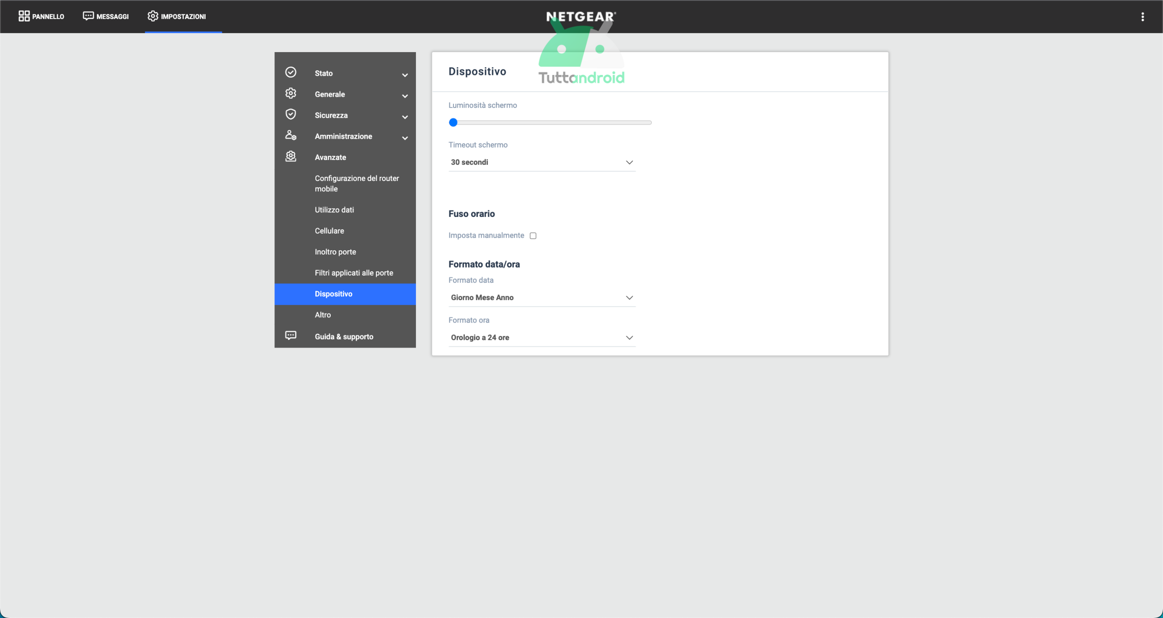Click the Amministrazione user icon
The width and height of the screenshot is (1163, 618).
tap(291, 135)
